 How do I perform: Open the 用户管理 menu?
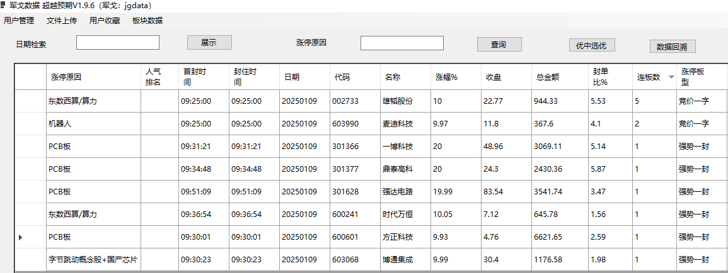(19, 20)
